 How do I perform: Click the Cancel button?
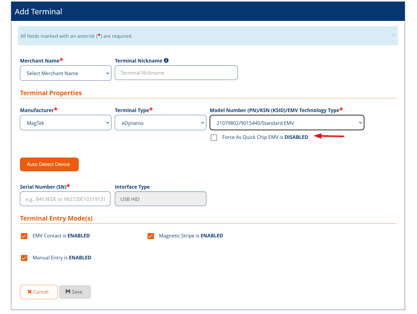click(x=39, y=292)
